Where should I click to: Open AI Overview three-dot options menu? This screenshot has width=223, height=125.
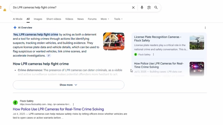(x=205, y=28)
